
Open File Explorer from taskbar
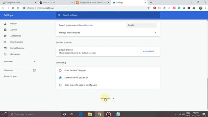[90, 114]
